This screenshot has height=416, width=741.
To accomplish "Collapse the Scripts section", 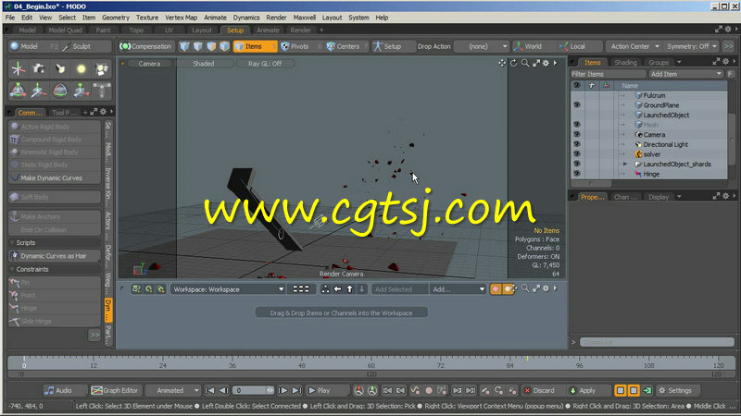I will click(12, 242).
